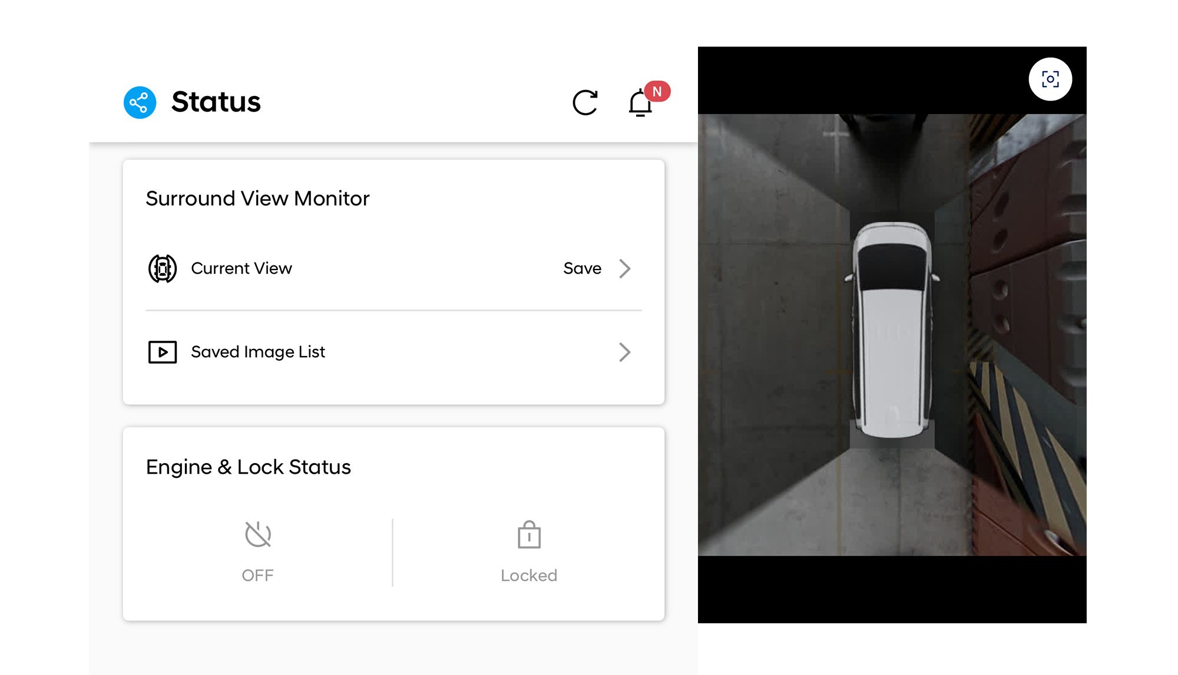Click the engine OFF power icon
Viewport: 1178px width, 675px height.
(x=258, y=534)
